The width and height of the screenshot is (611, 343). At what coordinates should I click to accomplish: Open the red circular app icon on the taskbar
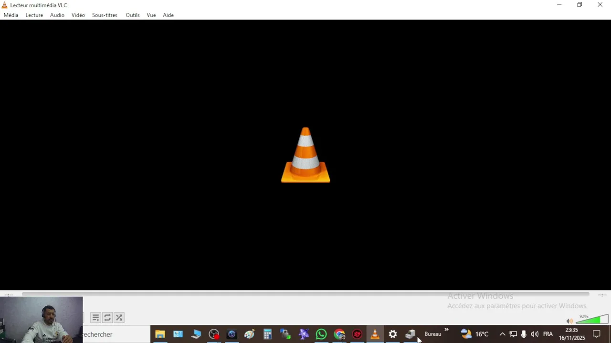pyautogui.click(x=357, y=334)
